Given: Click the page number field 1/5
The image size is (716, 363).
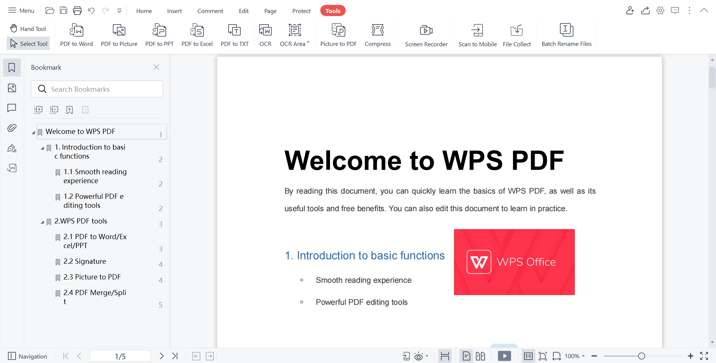Looking at the screenshot, I should coord(120,356).
